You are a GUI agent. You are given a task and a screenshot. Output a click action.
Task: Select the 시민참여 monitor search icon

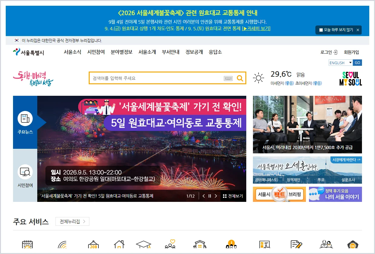coord(25,172)
